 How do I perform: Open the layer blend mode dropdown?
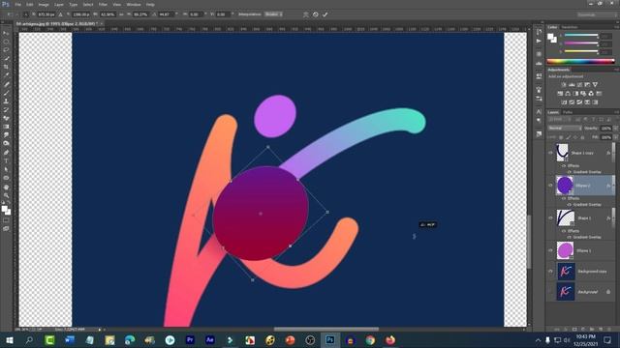pyautogui.click(x=565, y=129)
